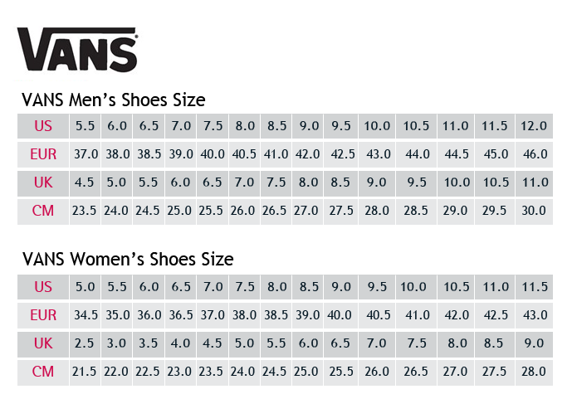Select the CM row label in Women's table
The width and height of the screenshot is (572, 399).
click(x=43, y=372)
